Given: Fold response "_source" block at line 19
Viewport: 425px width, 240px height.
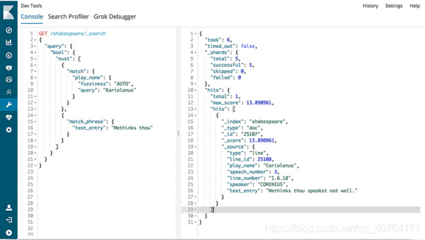Looking at the screenshot, I should (x=195, y=147).
